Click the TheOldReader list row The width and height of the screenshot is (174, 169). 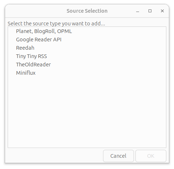pos(87,65)
